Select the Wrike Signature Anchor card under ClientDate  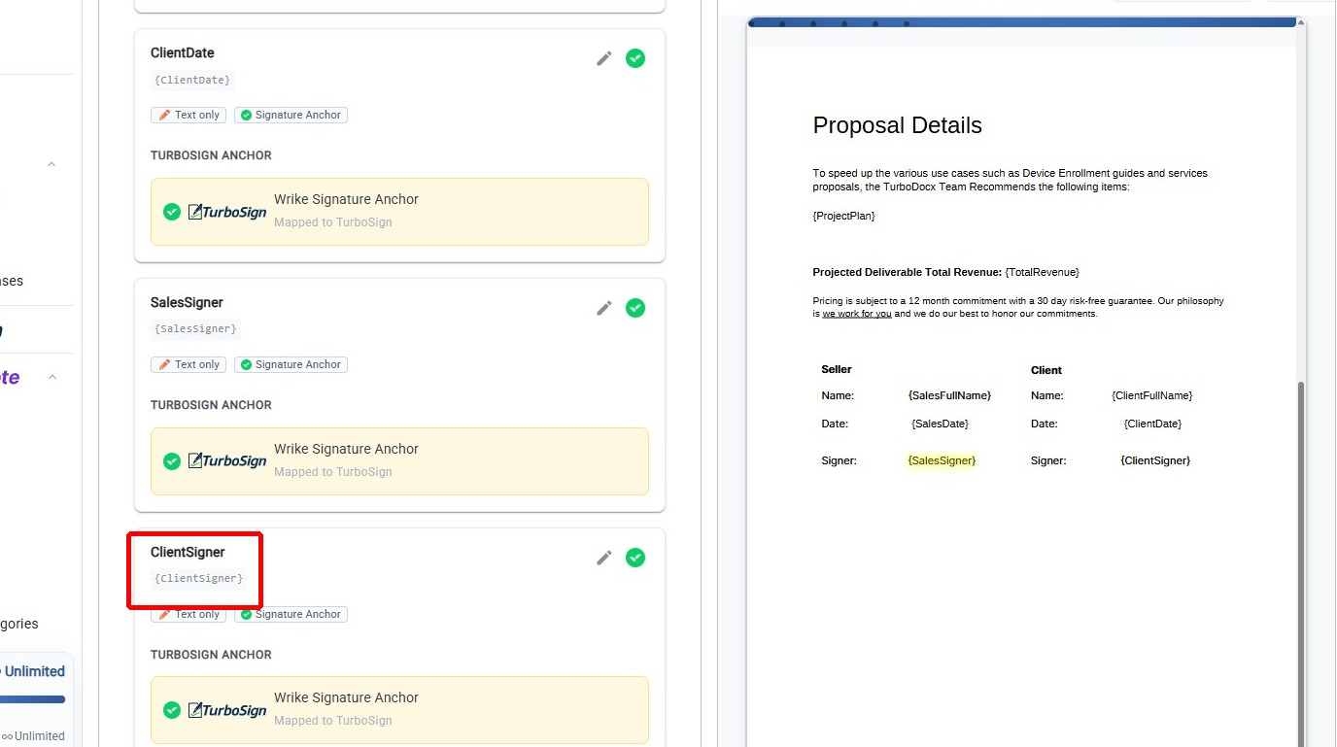point(399,212)
